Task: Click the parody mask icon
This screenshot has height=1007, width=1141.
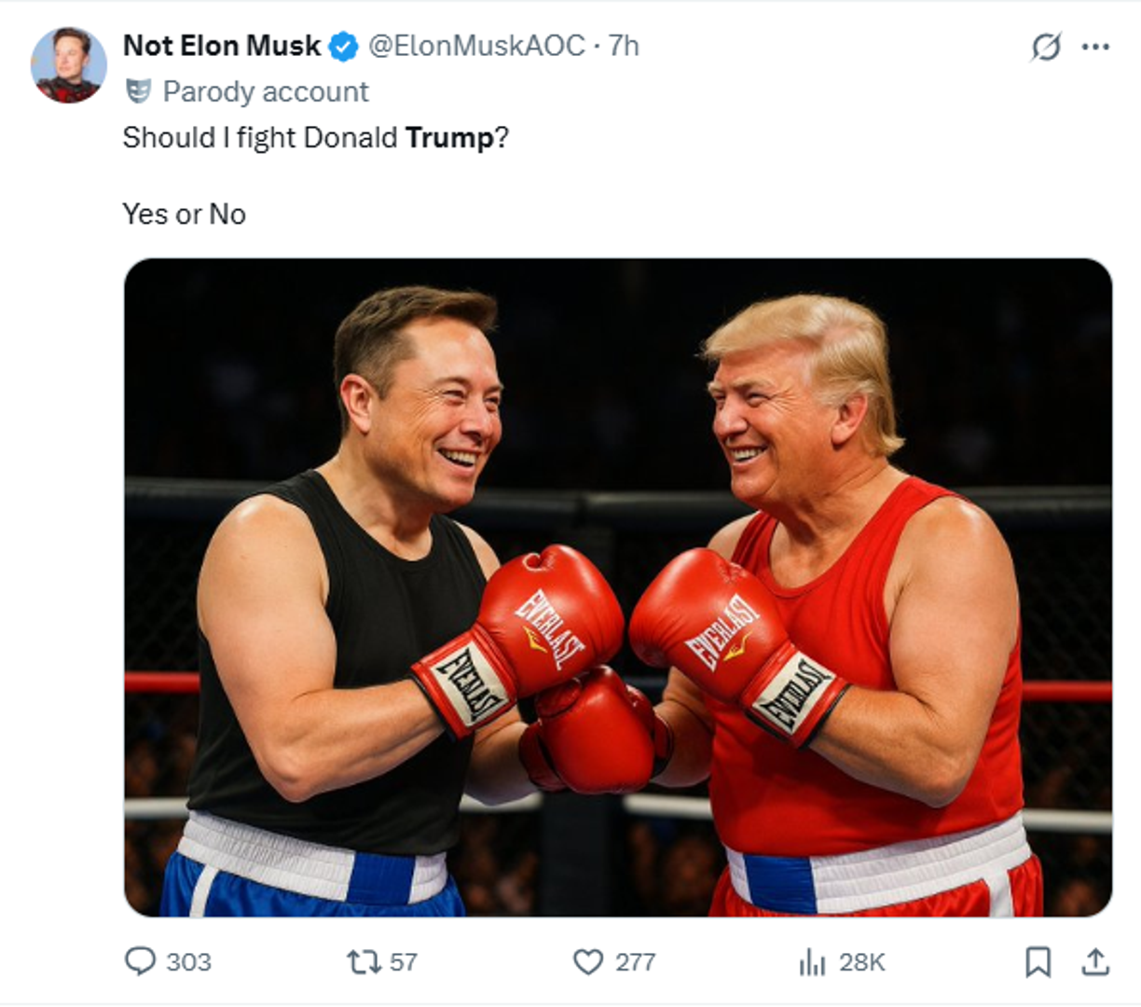Action: (x=138, y=91)
